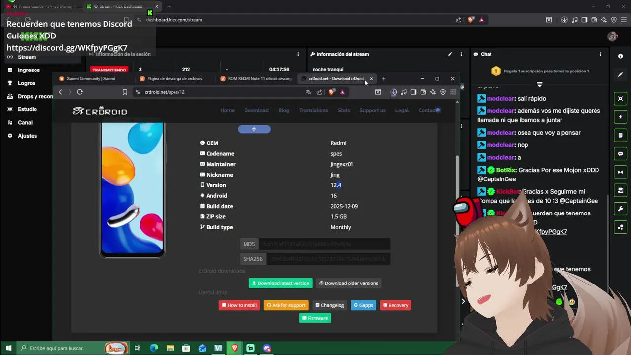Click Kick right rail pencil icon
Screen dimensions: 631x355
[620, 74]
